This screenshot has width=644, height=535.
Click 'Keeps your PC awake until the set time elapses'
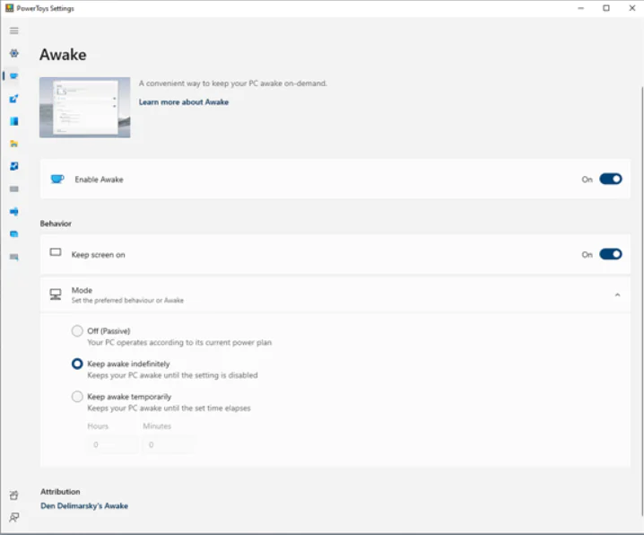click(169, 408)
